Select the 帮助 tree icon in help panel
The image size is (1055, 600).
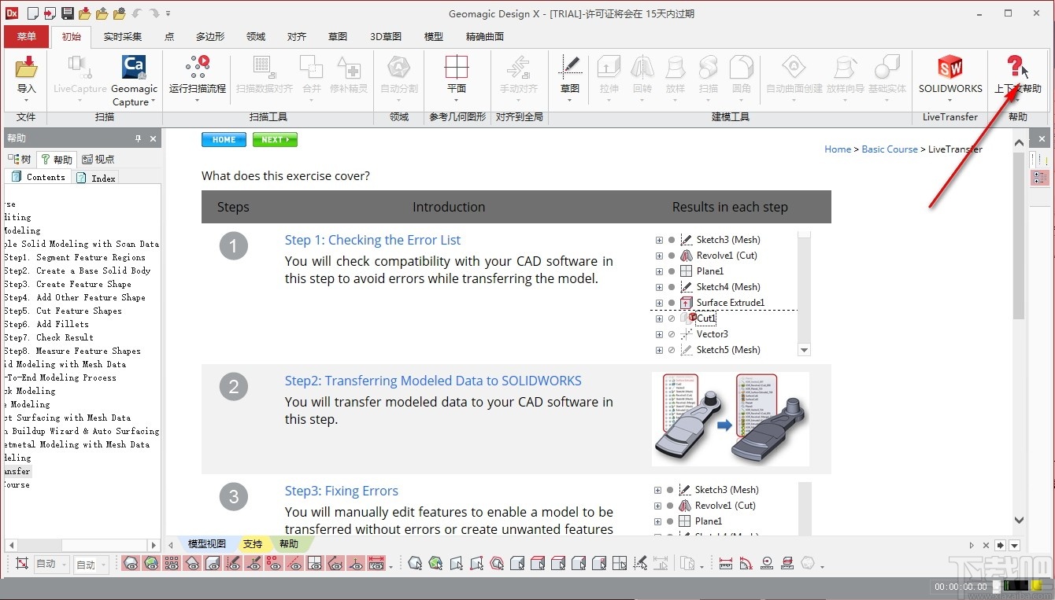coord(56,159)
